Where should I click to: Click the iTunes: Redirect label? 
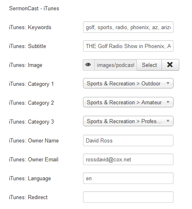coord(28,197)
